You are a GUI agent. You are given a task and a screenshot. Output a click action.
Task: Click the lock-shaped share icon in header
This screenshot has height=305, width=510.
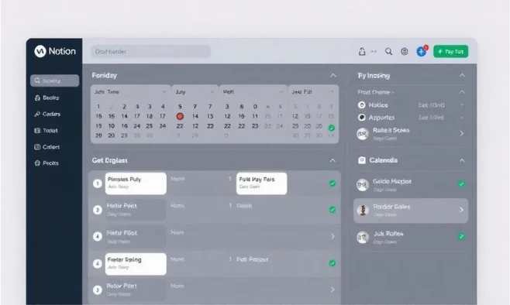[x=362, y=51]
